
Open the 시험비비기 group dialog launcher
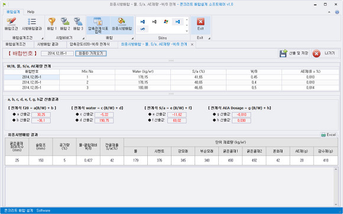click(83, 38)
